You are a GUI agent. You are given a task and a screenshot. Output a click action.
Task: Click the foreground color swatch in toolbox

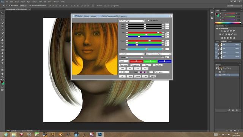(x=2, y=82)
